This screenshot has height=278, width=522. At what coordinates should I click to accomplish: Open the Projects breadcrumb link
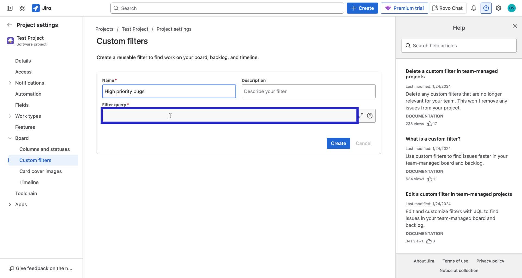pyautogui.click(x=104, y=29)
